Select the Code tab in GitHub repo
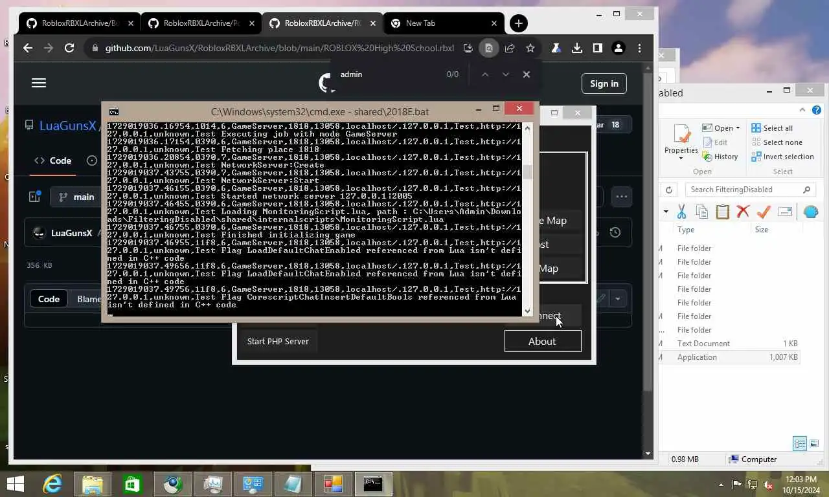 (x=53, y=160)
